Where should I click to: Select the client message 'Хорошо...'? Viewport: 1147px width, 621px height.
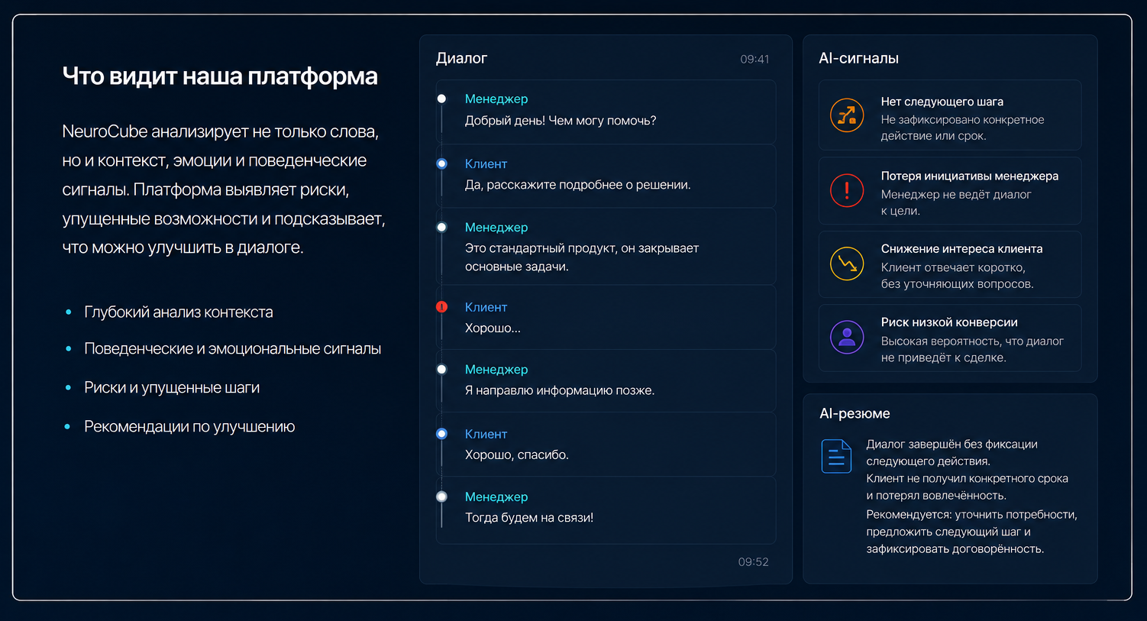tap(493, 328)
